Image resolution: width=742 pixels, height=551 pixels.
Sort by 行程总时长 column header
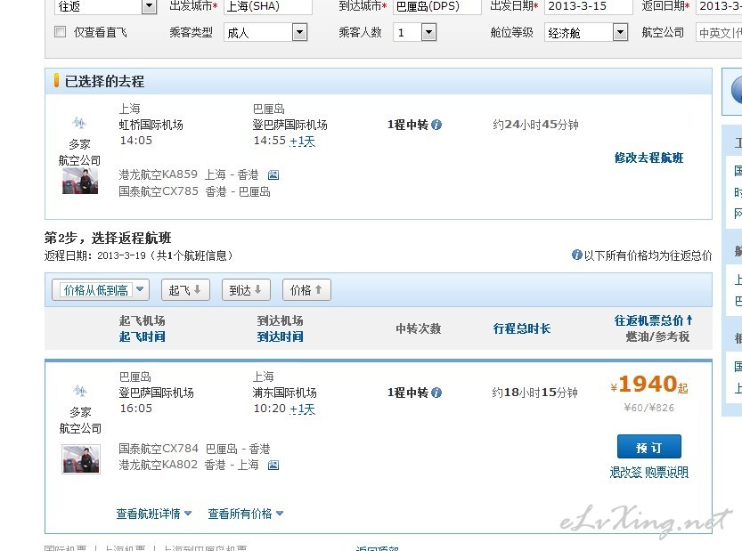click(x=521, y=328)
